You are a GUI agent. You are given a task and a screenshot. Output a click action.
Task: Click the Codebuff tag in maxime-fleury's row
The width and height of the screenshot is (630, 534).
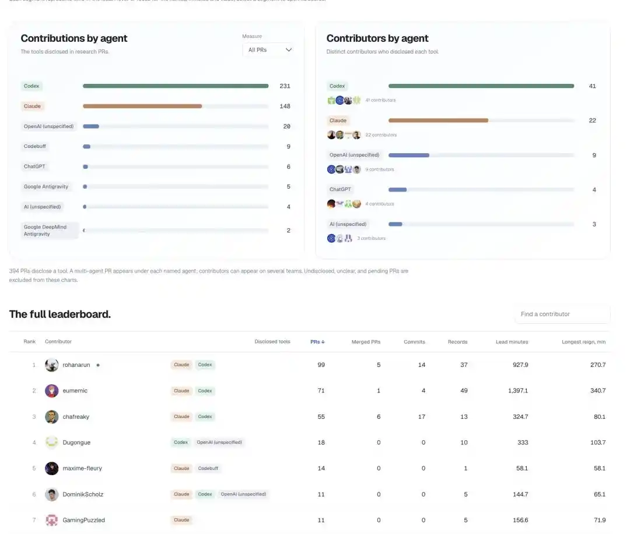(x=208, y=468)
